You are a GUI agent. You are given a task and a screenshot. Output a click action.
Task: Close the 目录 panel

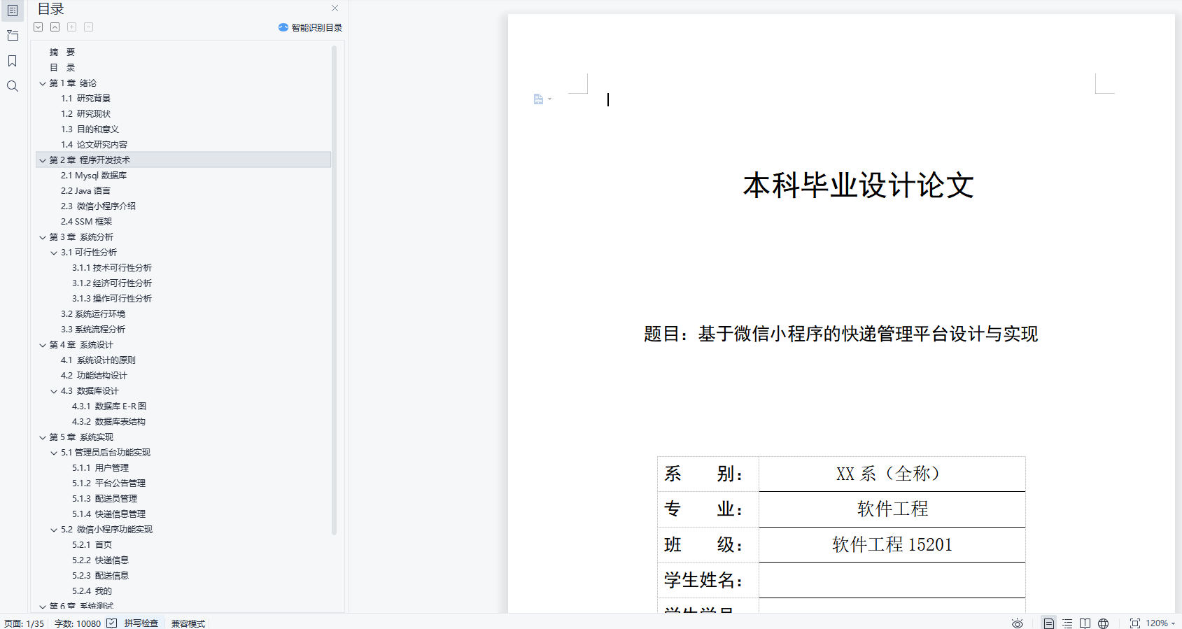[x=335, y=8]
